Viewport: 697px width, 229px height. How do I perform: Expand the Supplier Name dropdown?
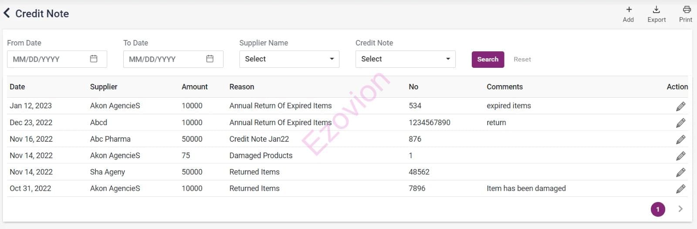coord(289,59)
